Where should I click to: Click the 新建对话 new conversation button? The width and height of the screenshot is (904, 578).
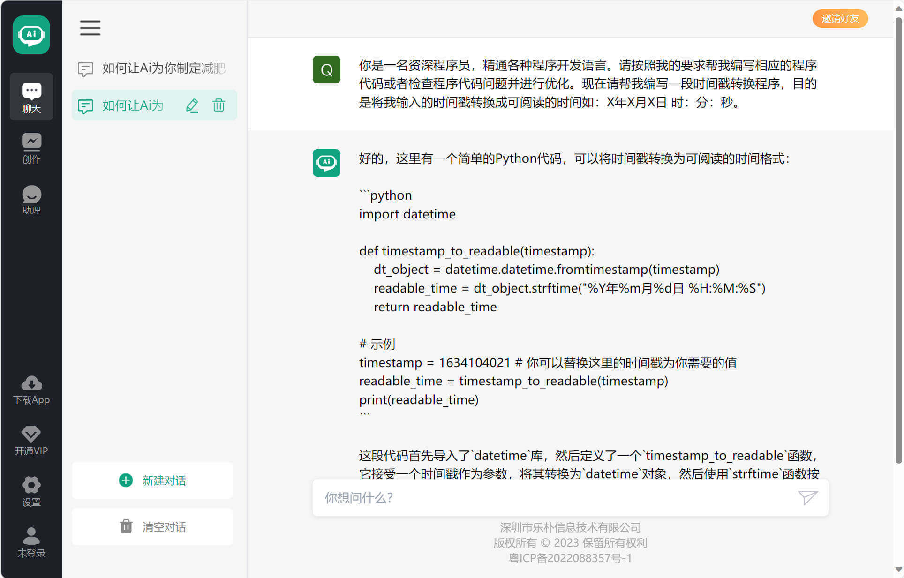coord(152,480)
